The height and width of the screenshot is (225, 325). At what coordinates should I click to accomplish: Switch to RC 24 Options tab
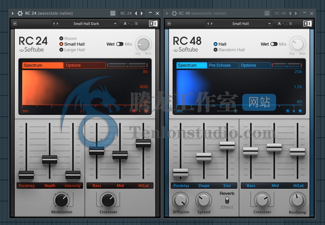[85, 65]
